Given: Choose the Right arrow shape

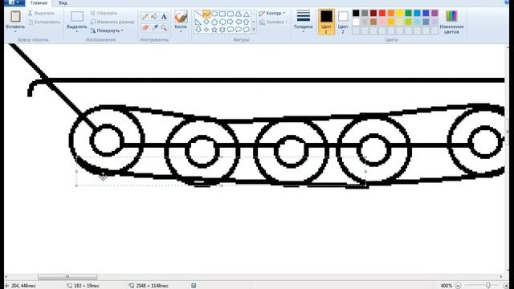Looking at the screenshot, I should pyautogui.click(x=230, y=22).
